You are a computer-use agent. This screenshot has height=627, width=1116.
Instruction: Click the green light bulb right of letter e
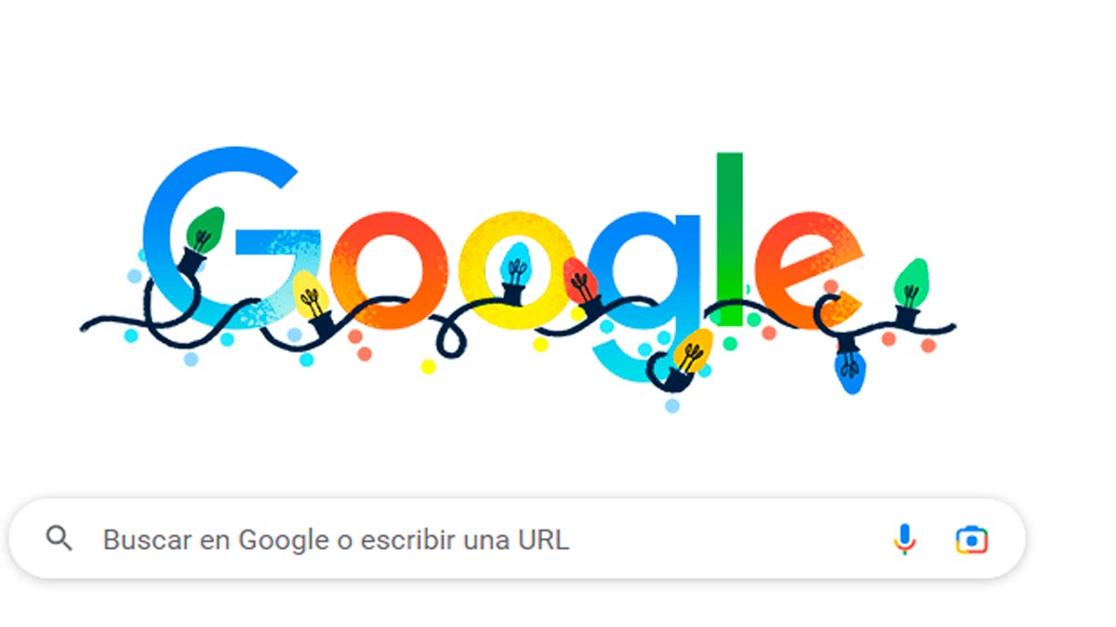(x=911, y=283)
